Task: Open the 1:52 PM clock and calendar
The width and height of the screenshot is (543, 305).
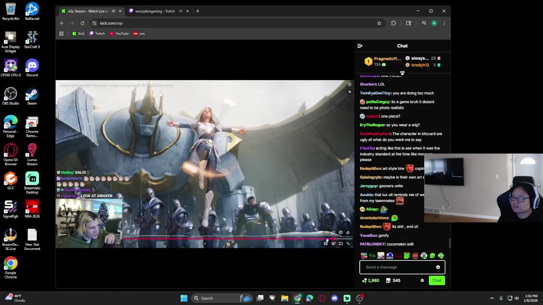Action: click(x=531, y=298)
